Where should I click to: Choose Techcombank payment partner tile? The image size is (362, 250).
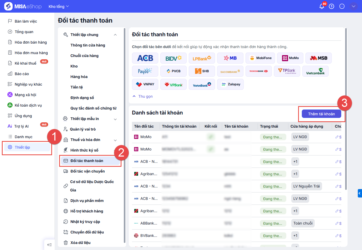click(259, 71)
